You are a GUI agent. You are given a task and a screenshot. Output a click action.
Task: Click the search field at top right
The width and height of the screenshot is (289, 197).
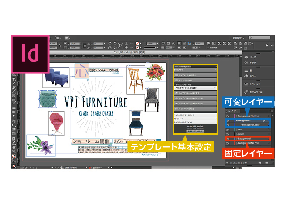(259, 38)
